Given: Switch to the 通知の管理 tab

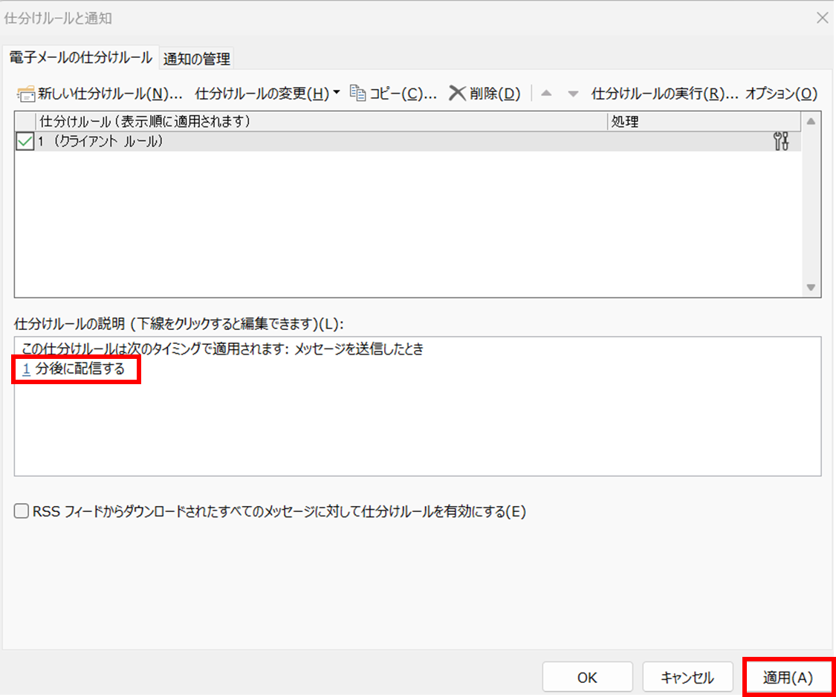Looking at the screenshot, I should [197, 58].
